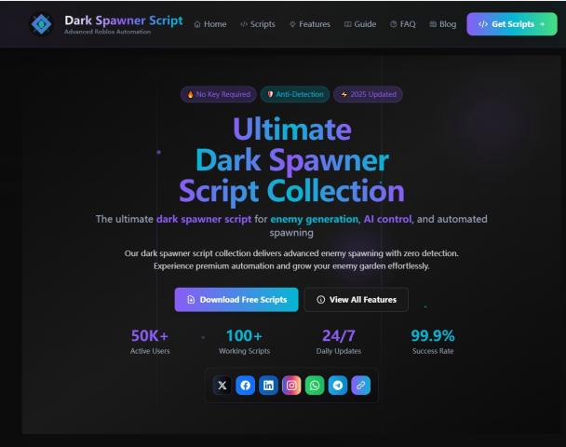Screen dimensions: 566x447
Task: Click the Telegram share icon
Action: click(338, 386)
